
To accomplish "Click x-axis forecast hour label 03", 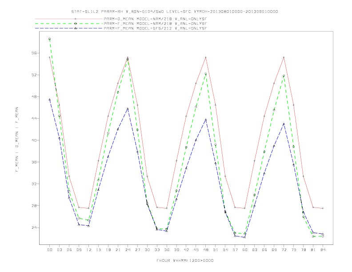I will [x=60, y=250].
